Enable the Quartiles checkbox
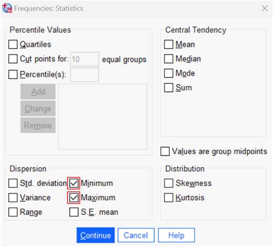273x247 pixels. pos(13,44)
